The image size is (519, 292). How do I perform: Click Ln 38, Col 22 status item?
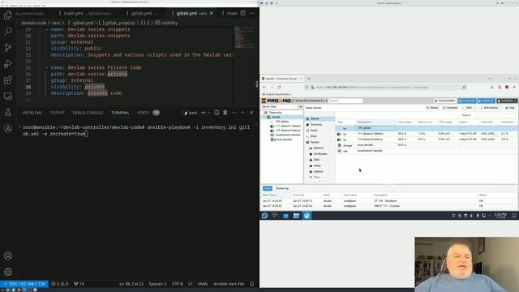click(x=131, y=284)
